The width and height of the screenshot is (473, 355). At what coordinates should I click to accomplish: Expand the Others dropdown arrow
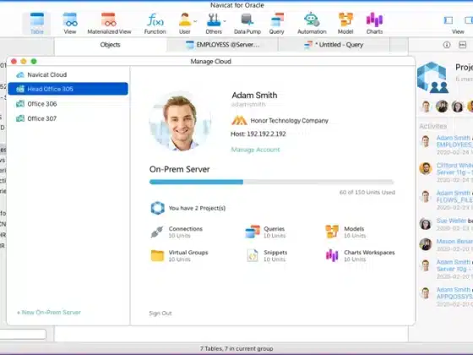[225, 21]
